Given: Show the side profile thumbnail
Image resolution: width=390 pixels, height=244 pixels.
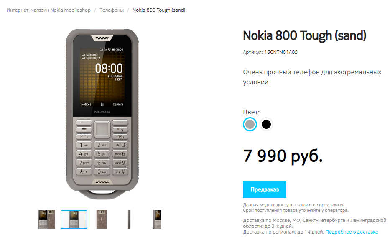Looking at the screenshot, I should (x=129, y=219).
